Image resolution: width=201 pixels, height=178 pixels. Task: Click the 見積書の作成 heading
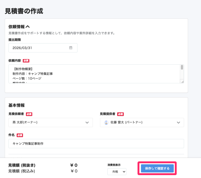point(24,11)
